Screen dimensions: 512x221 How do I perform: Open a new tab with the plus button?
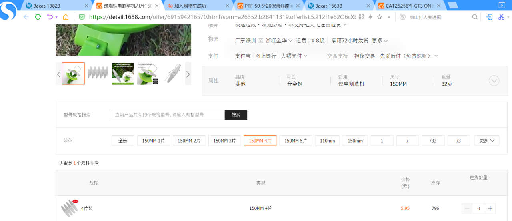[x=453, y=6]
